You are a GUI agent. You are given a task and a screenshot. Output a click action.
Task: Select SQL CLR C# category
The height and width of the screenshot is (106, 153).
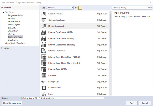click(x=13, y=31)
